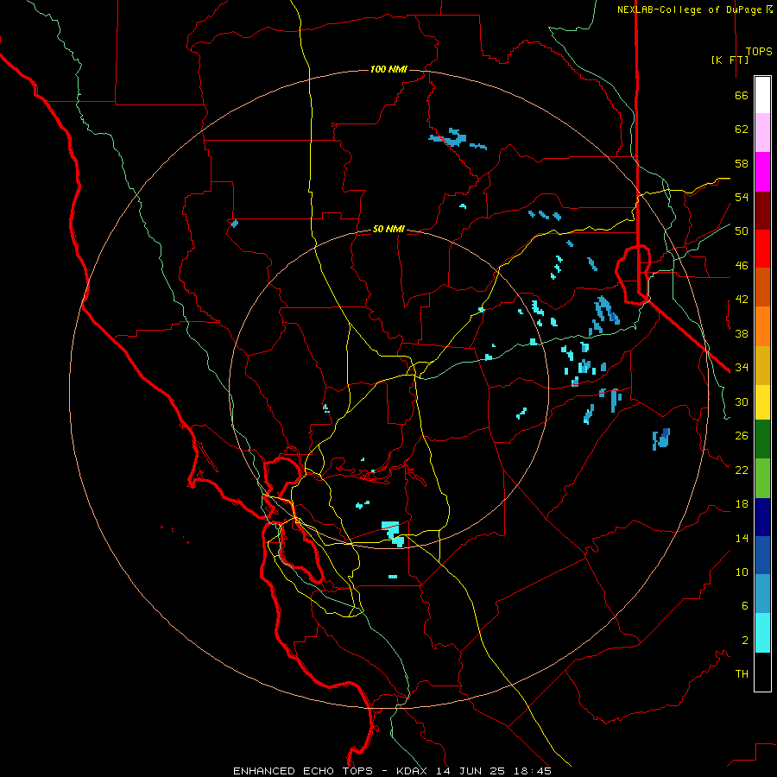Click the legend value "58"

[742, 163]
